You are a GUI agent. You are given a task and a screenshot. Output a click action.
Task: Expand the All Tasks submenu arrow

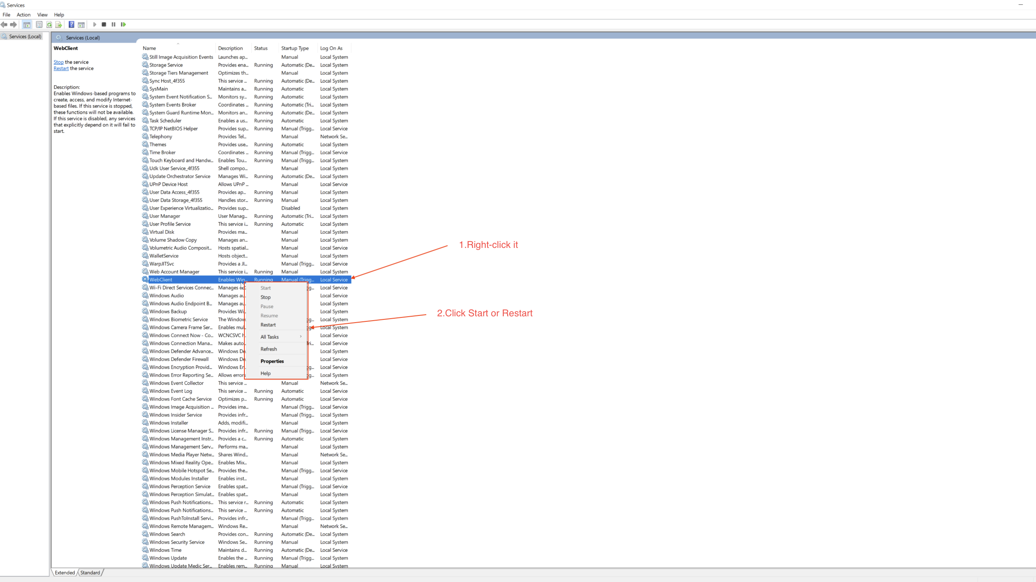(x=301, y=336)
